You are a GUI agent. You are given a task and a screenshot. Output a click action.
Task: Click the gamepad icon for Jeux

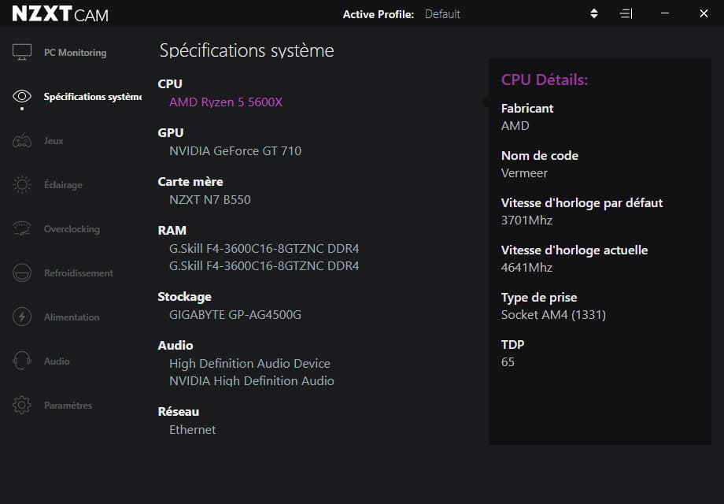(x=22, y=140)
